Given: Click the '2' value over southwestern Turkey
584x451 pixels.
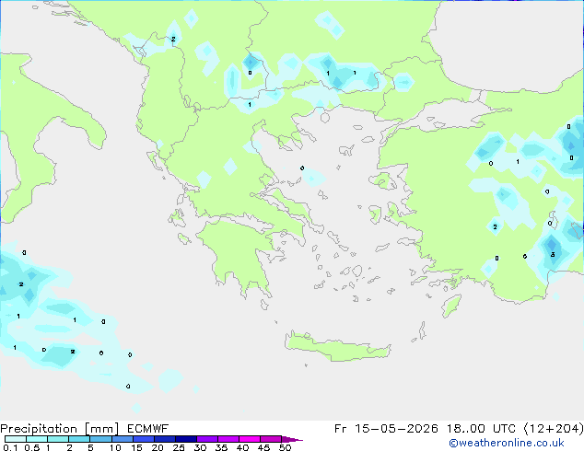Looking at the screenshot, I should [495, 226].
